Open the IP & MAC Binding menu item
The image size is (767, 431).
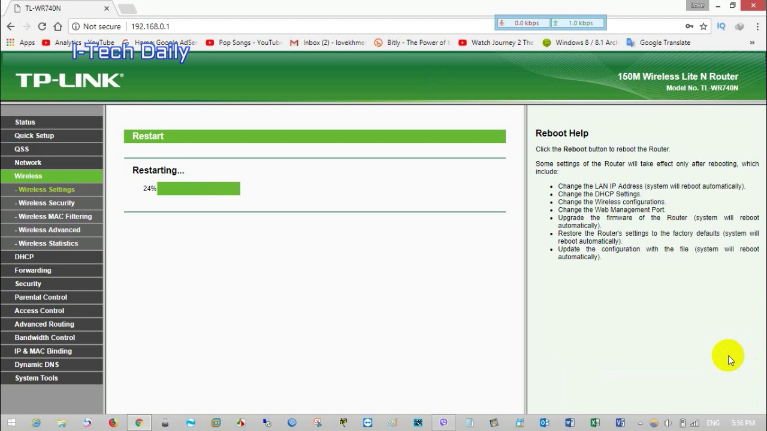coord(52,351)
